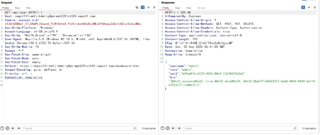Toggle Request pretty-print format icon

(x=143, y=7)
